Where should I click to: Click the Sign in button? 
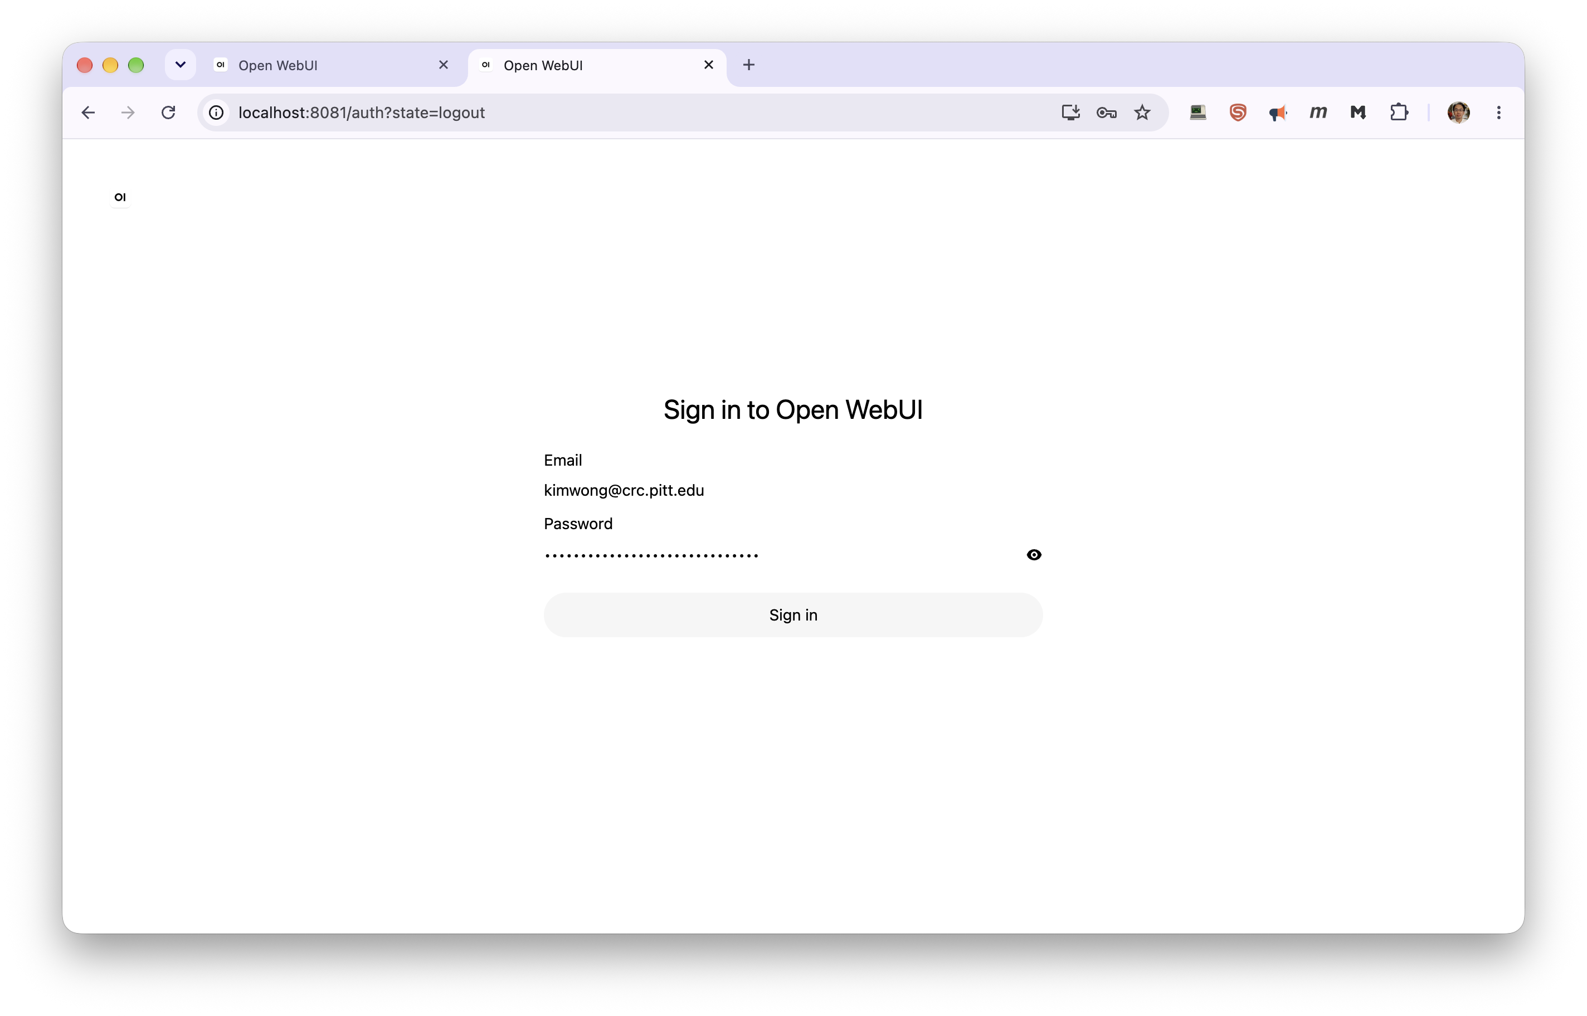pos(793,615)
